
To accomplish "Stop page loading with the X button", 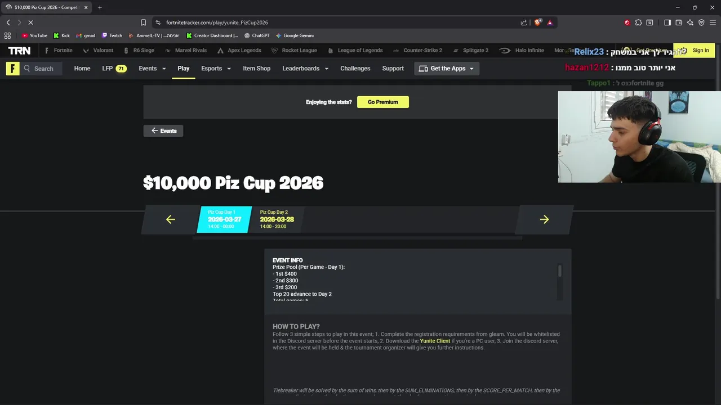I will (x=30, y=22).
